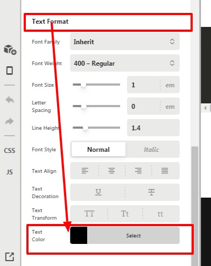Align text center
The width and height of the screenshot is (211, 266).
(111, 171)
